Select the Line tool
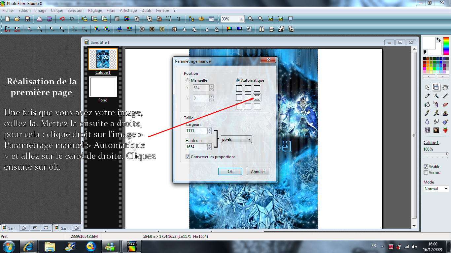 (445, 96)
